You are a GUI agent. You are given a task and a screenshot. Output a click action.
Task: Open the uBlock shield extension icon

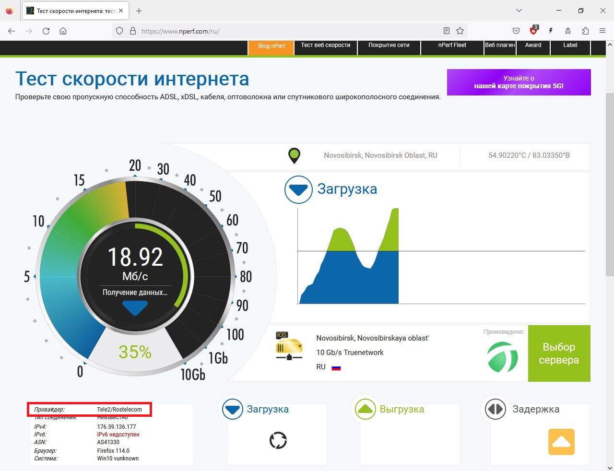(533, 31)
